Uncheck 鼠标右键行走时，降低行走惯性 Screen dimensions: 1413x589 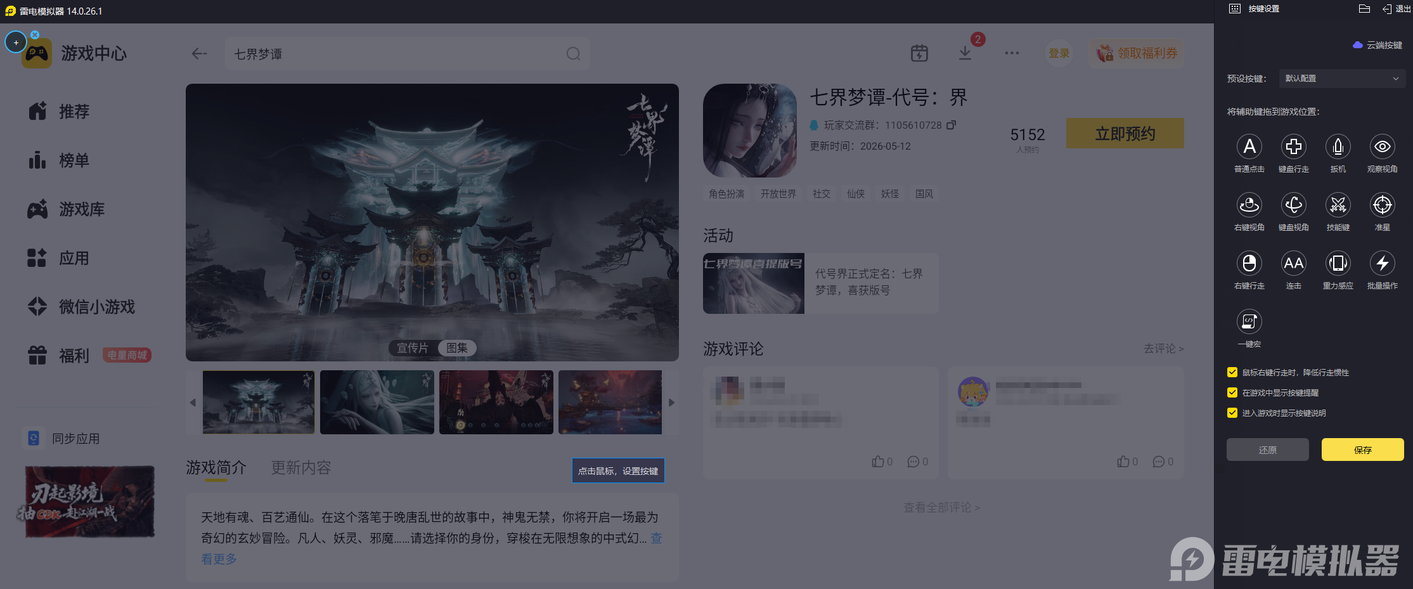(1232, 372)
